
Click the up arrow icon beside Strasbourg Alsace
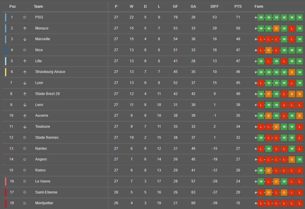[x=25, y=72]
